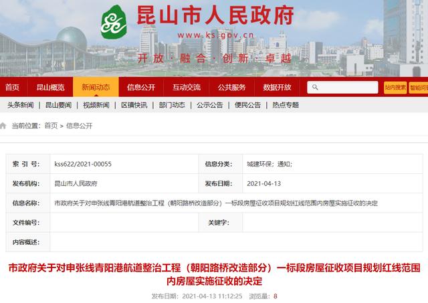Click the 信息公开 breadcrumb link
Image resolution: width=428 pixels, height=303 pixels.
[79, 125]
